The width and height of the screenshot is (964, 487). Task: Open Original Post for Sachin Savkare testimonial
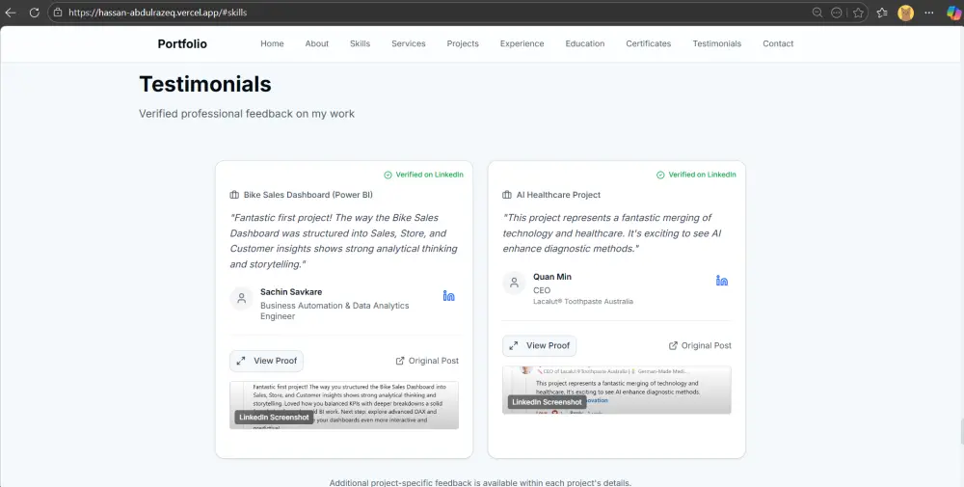(x=427, y=361)
